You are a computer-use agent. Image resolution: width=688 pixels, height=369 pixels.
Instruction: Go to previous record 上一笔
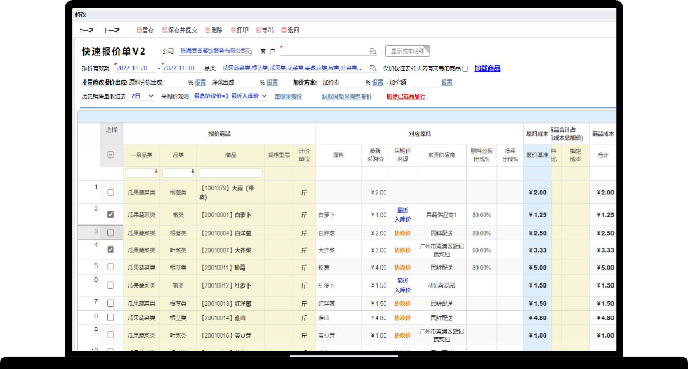click(86, 30)
